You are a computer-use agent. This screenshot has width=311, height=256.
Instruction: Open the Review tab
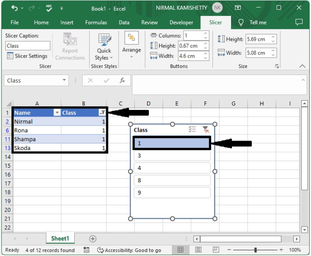tap(149, 22)
